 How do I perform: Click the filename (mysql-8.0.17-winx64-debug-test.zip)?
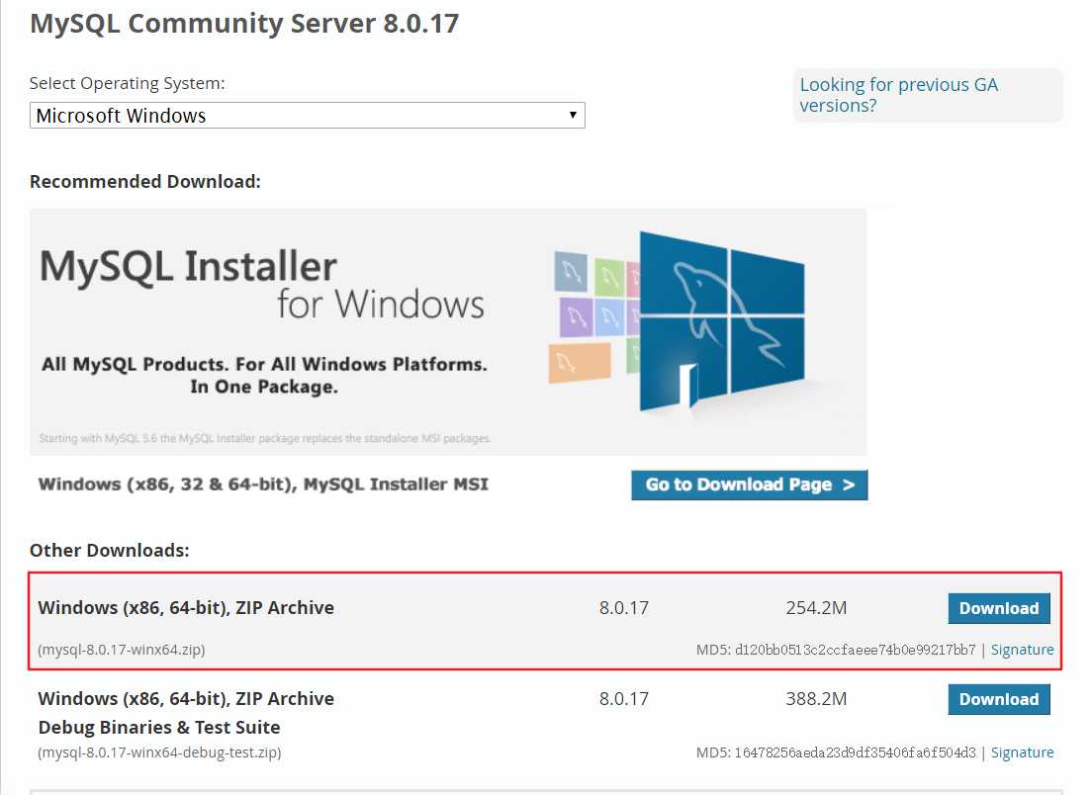[x=159, y=752]
